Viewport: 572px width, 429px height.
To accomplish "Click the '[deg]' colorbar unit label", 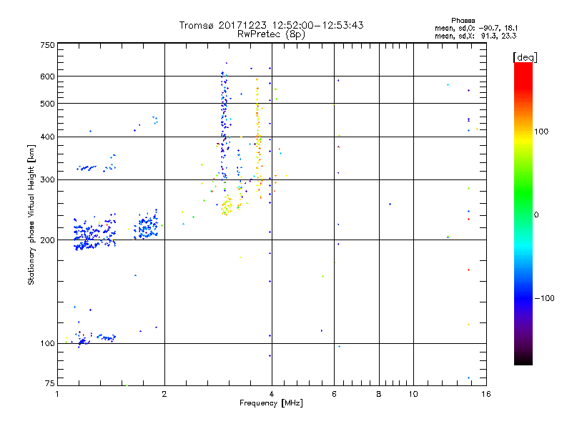I will coord(525,57).
